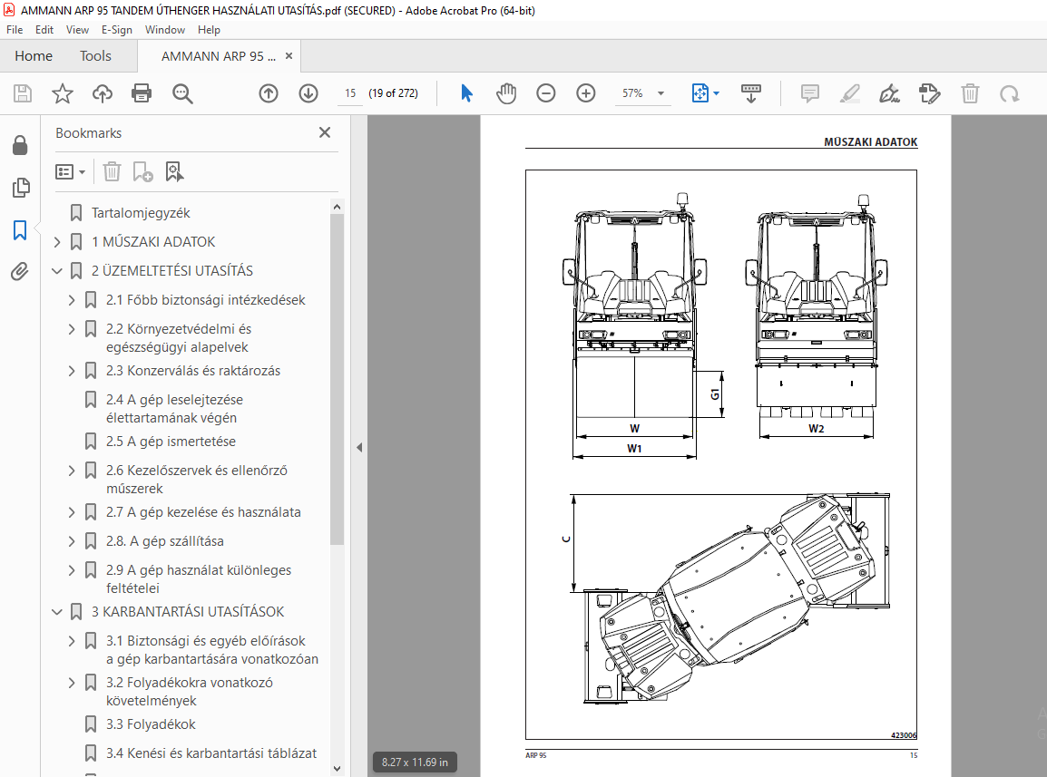Screen dimensions: 1047x777
Task: Open 3.3 Folyadékok bookmark
Action: pyautogui.click(x=151, y=724)
